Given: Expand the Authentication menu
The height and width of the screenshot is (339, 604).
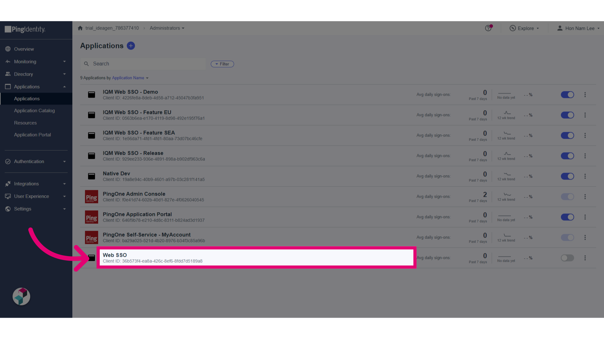Looking at the screenshot, I should coord(36,161).
